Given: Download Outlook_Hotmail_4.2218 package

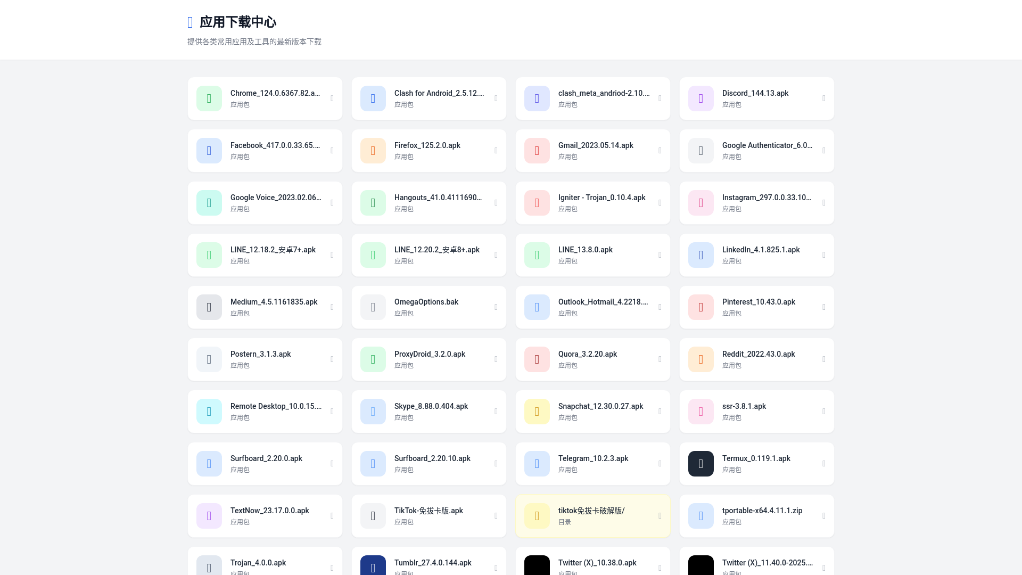Looking at the screenshot, I should [x=593, y=307].
